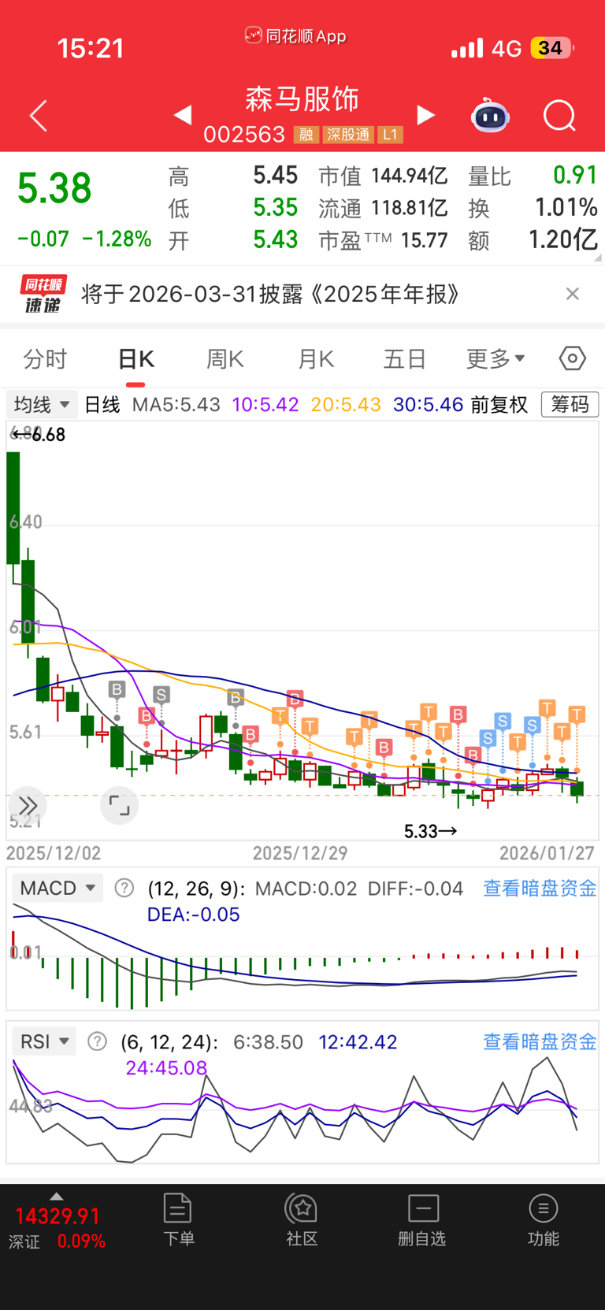Open 社区 community icon

302,1219
